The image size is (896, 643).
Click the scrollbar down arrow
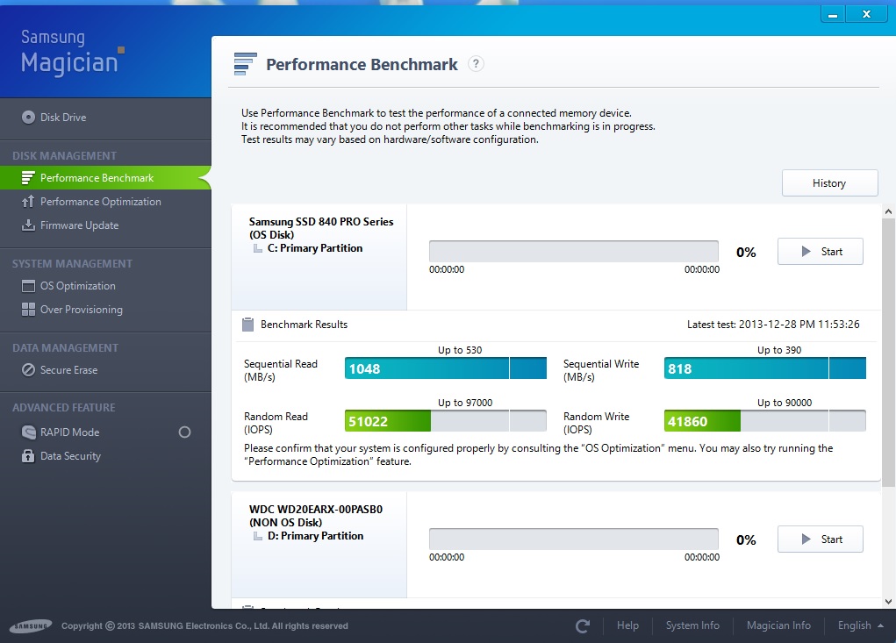pos(889,601)
